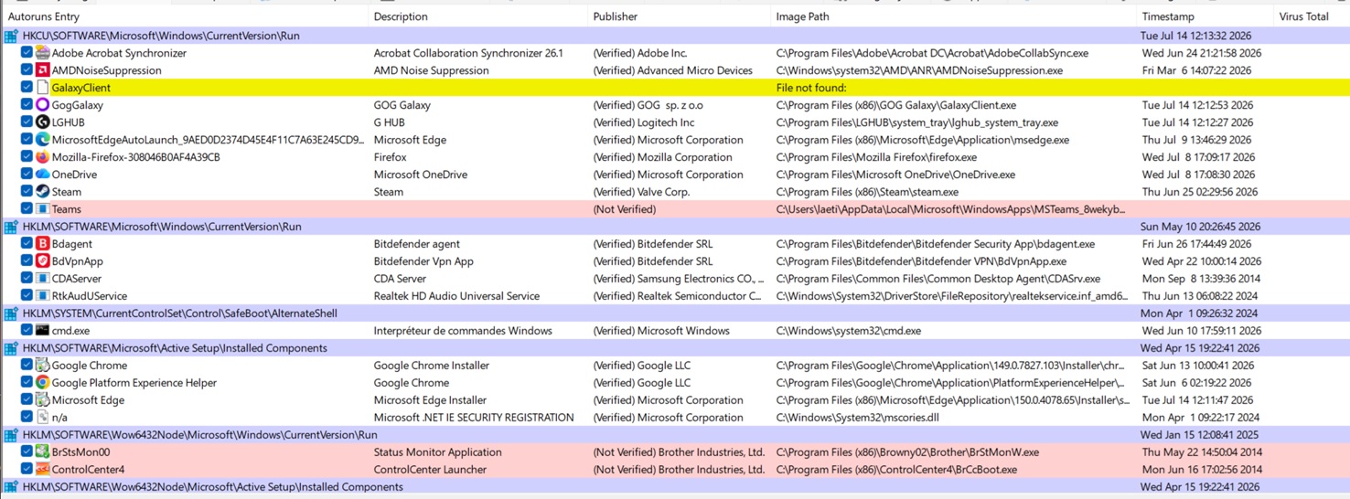Click the steam.exe image path cell
The image size is (1350, 499).
pos(867,192)
